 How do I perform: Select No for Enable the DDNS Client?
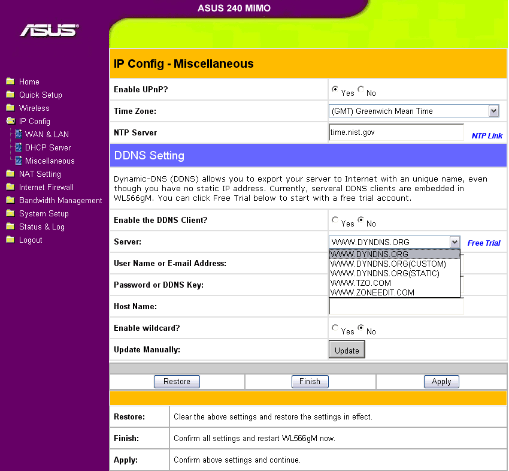(360, 220)
